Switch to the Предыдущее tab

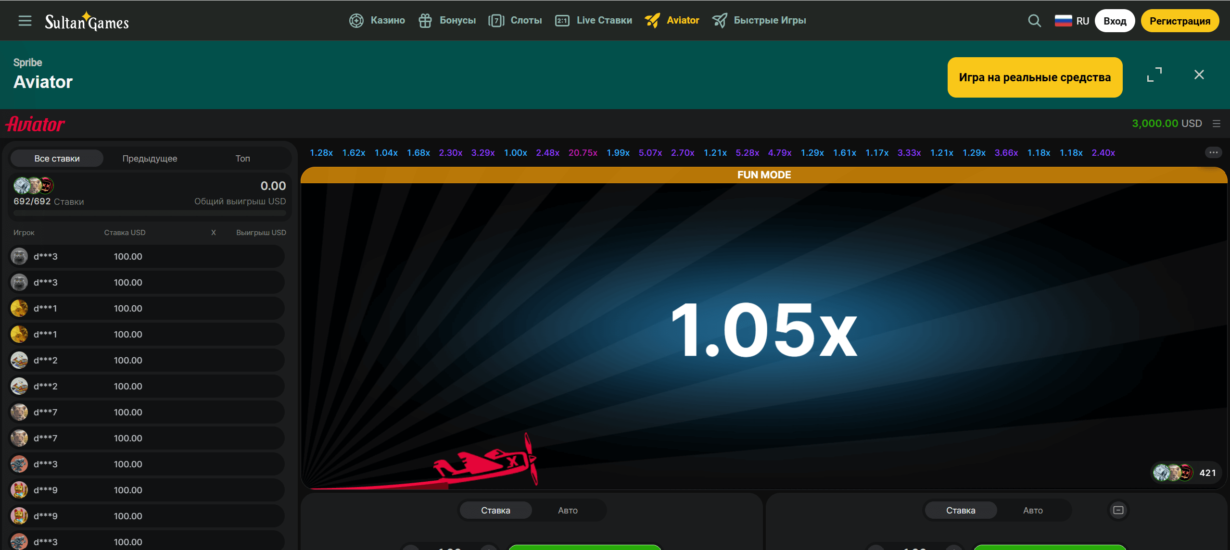click(150, 158)
